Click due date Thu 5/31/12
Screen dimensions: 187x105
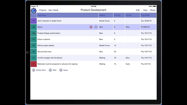(146, 64)
